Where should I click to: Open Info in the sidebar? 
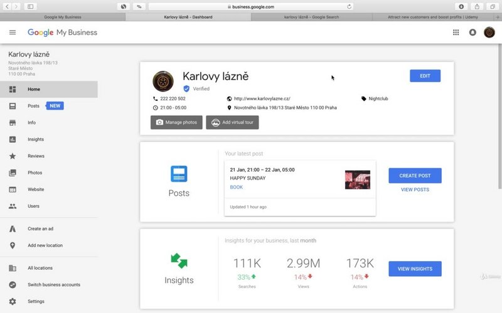click(x=49, y=123)
